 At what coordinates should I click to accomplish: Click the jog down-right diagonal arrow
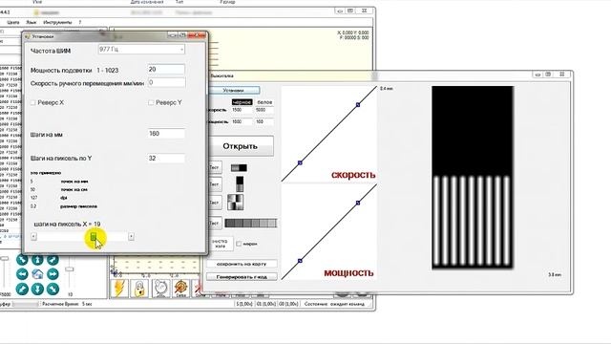(x=53, y=289)
